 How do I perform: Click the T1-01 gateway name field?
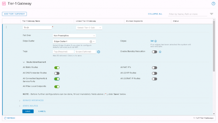[x=37, y=28]
